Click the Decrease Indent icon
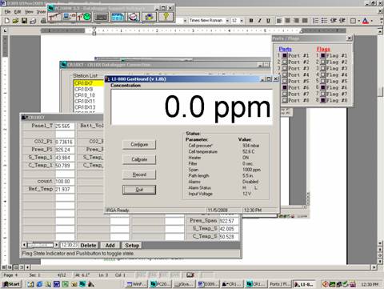 334,21
